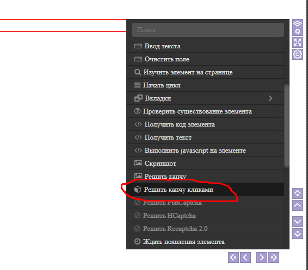Screen dimensions: 308x270
Task: Open settings with the gear button
Action: [298, 54]
